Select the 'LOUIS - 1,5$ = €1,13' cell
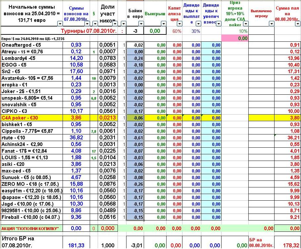 32,158
